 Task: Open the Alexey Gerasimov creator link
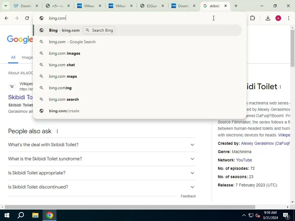pyautogui.click(x=265, y=143)
